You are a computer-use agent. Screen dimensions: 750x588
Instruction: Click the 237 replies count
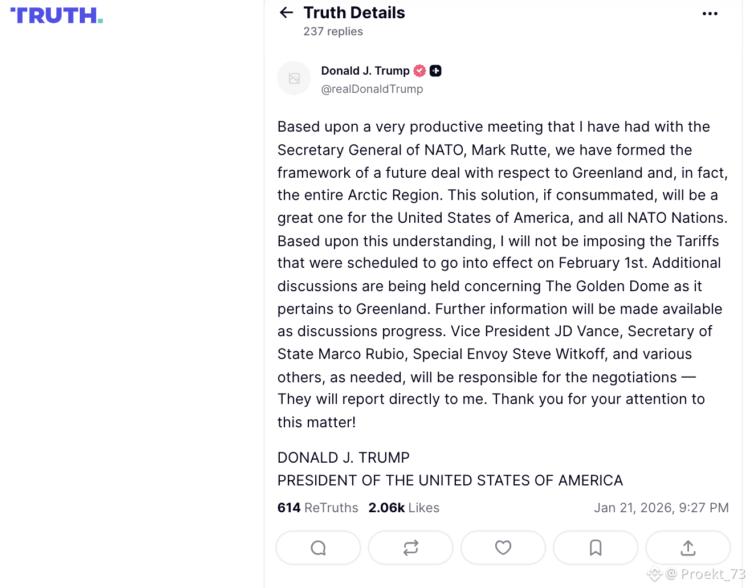pos(333,31)
